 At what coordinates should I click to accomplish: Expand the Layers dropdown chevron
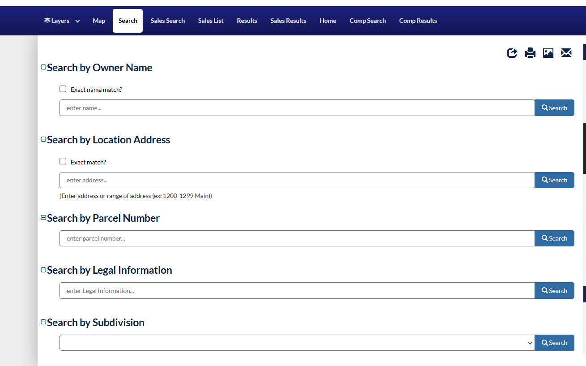77,21
